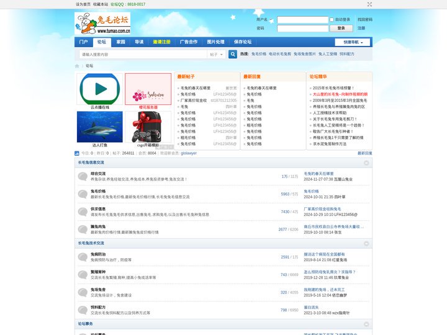Open last post 怎么预防母兔乳房炎？求指导？
Screen dimensions: 447x335
click(x=330, y=272)
